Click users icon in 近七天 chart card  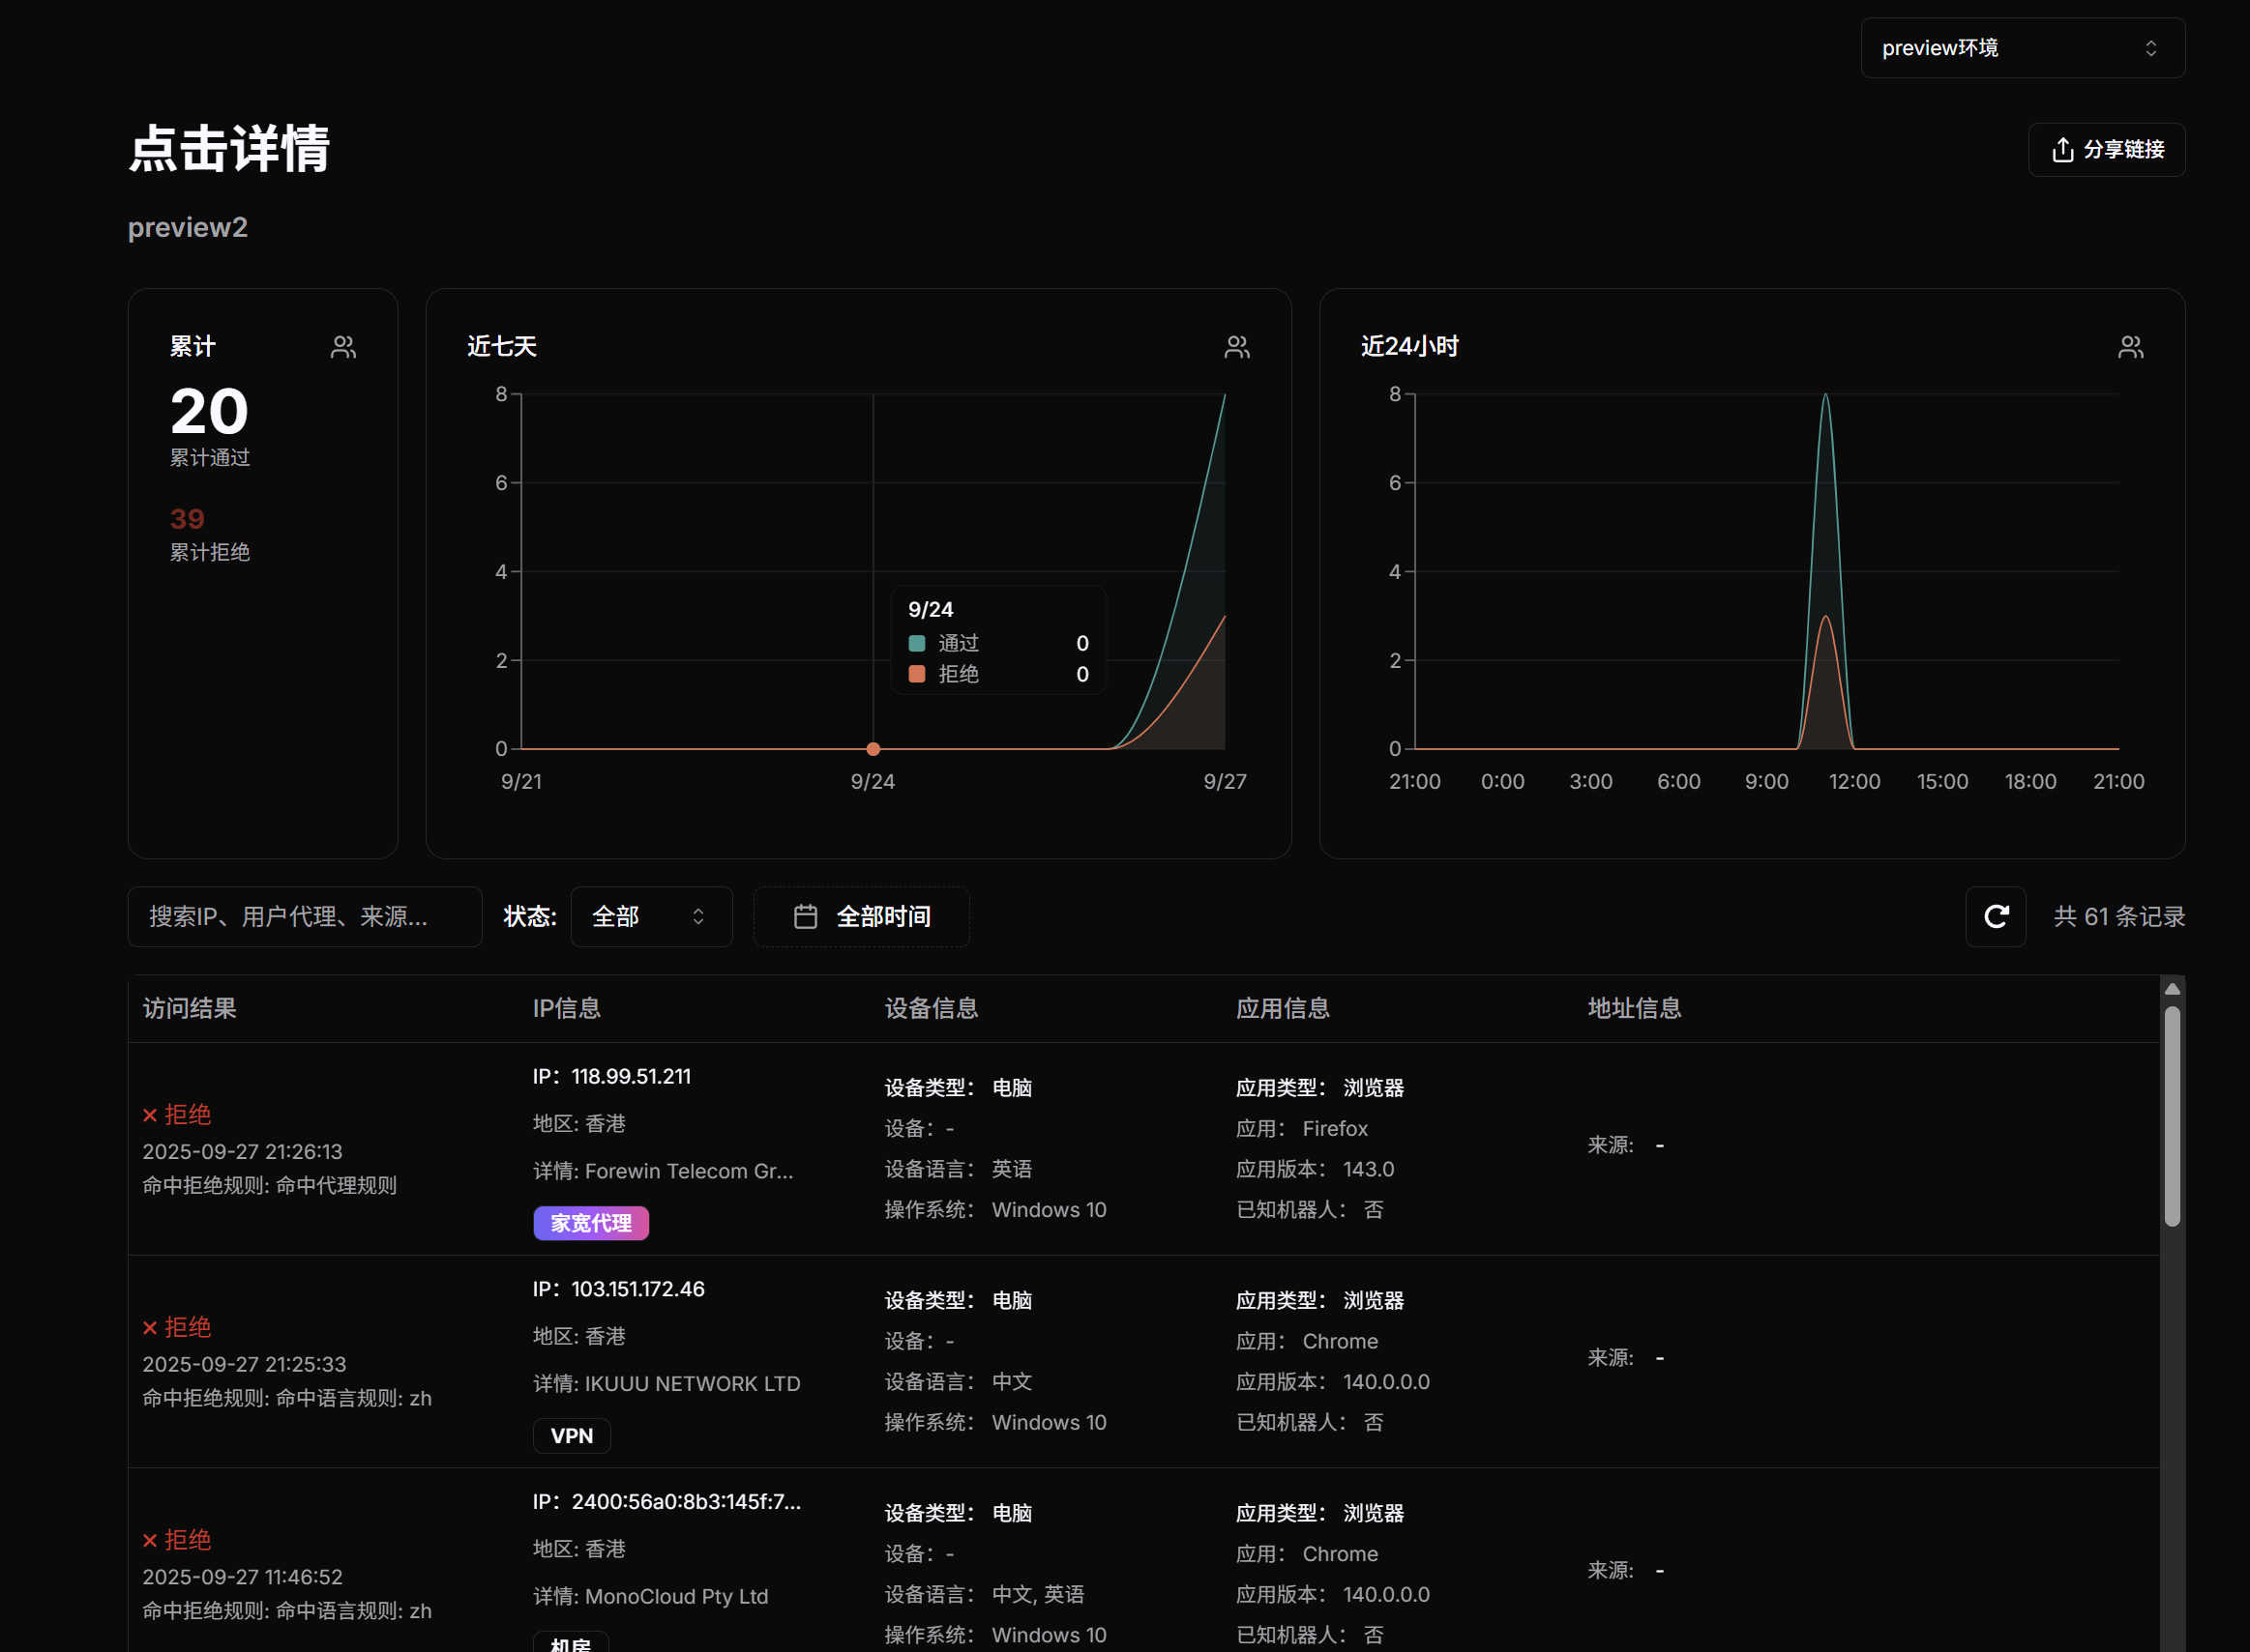[x=1236, y=347]
